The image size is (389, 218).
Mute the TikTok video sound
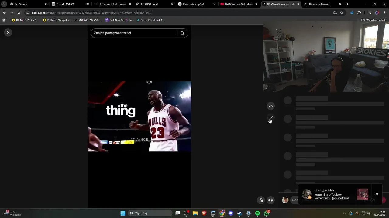click(270, 200)
